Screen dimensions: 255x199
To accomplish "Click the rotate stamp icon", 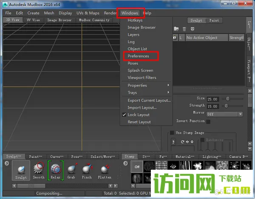I will point(182,142).
